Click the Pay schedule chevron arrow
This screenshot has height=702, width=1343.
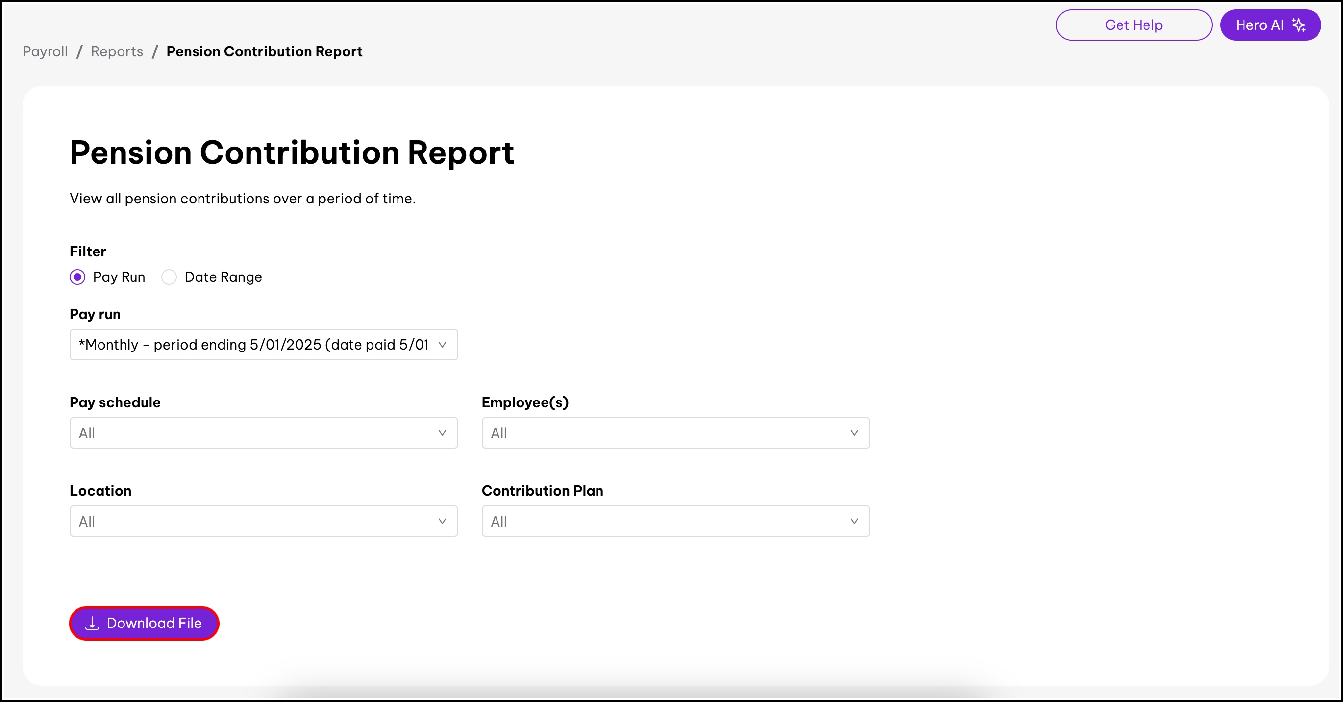tap(442, 433)
